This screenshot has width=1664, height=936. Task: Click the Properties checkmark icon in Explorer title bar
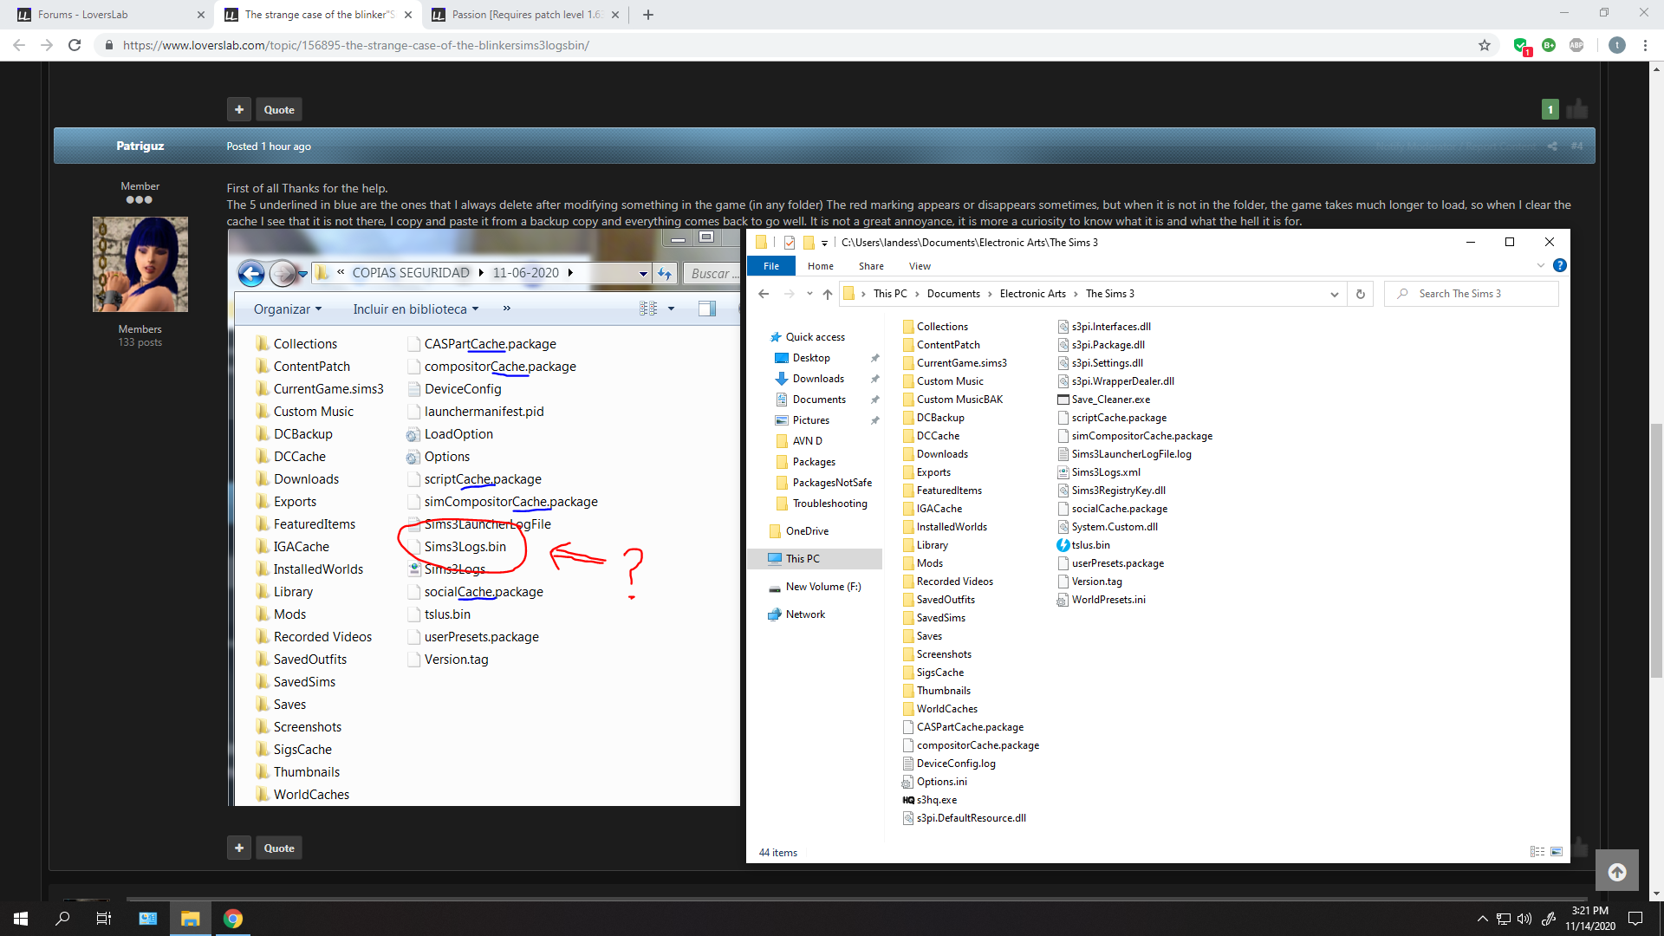tap(790, 243)
